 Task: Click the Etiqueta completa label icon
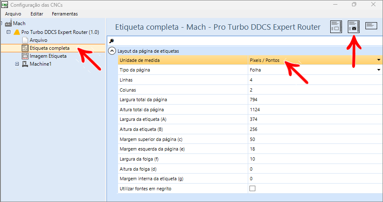[x=25, y=48]
